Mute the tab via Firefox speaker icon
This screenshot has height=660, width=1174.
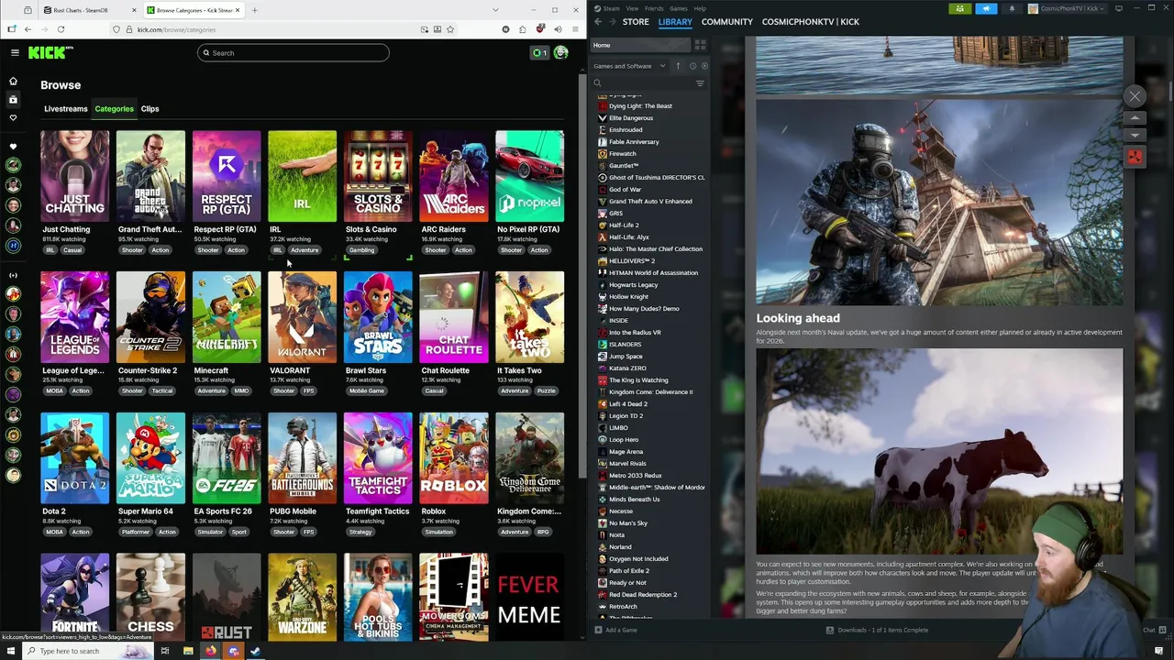558,29
